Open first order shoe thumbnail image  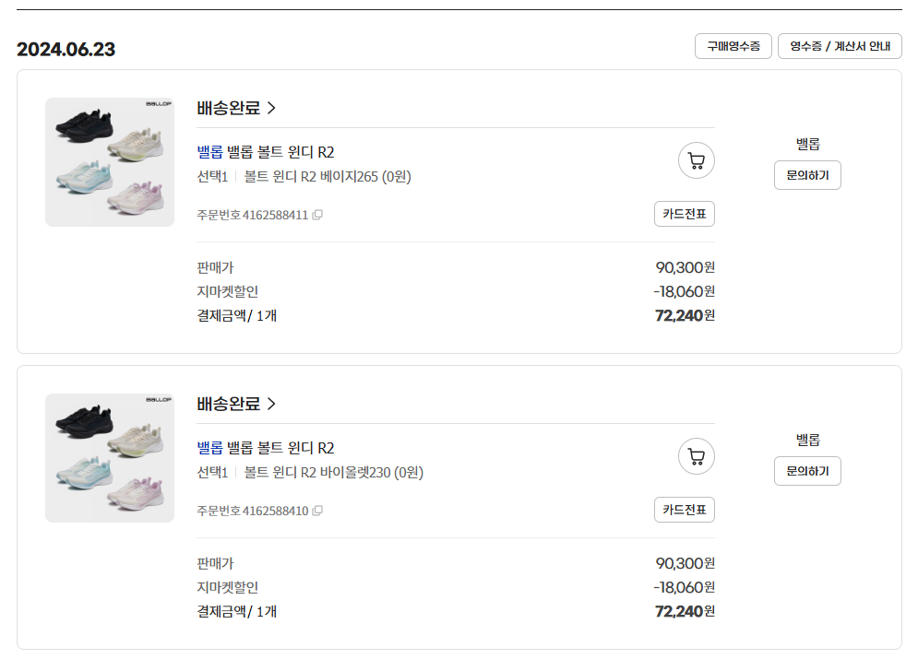110,162
